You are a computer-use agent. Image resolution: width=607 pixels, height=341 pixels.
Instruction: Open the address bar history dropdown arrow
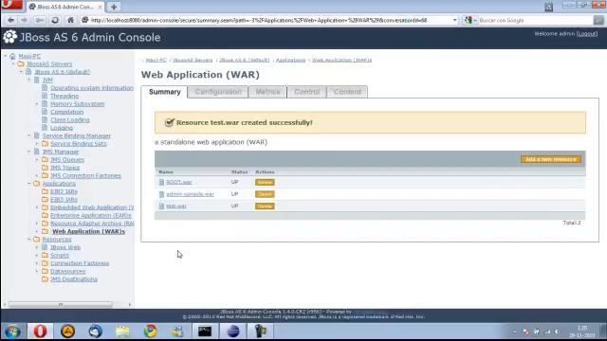tap(454, 20)
